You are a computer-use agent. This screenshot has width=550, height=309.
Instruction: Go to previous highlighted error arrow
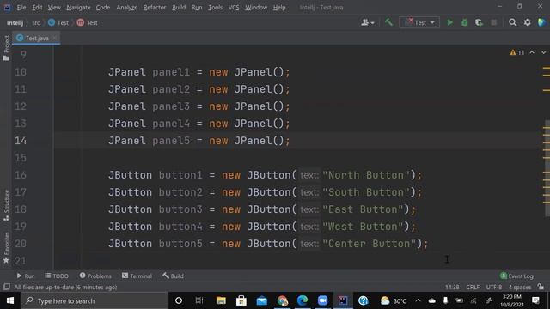pos(532,52)
